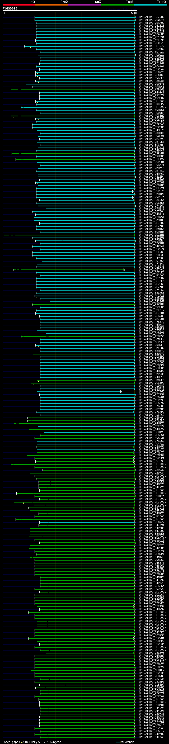The height and width of the screenshot is (744, 169).
Task: Click the 508 end position label
Action: [x=133, y=13]
